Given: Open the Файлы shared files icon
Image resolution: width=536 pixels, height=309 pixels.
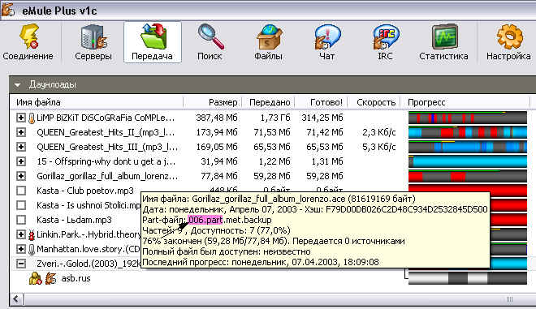Looking at the screenshot, I should 268,42.
